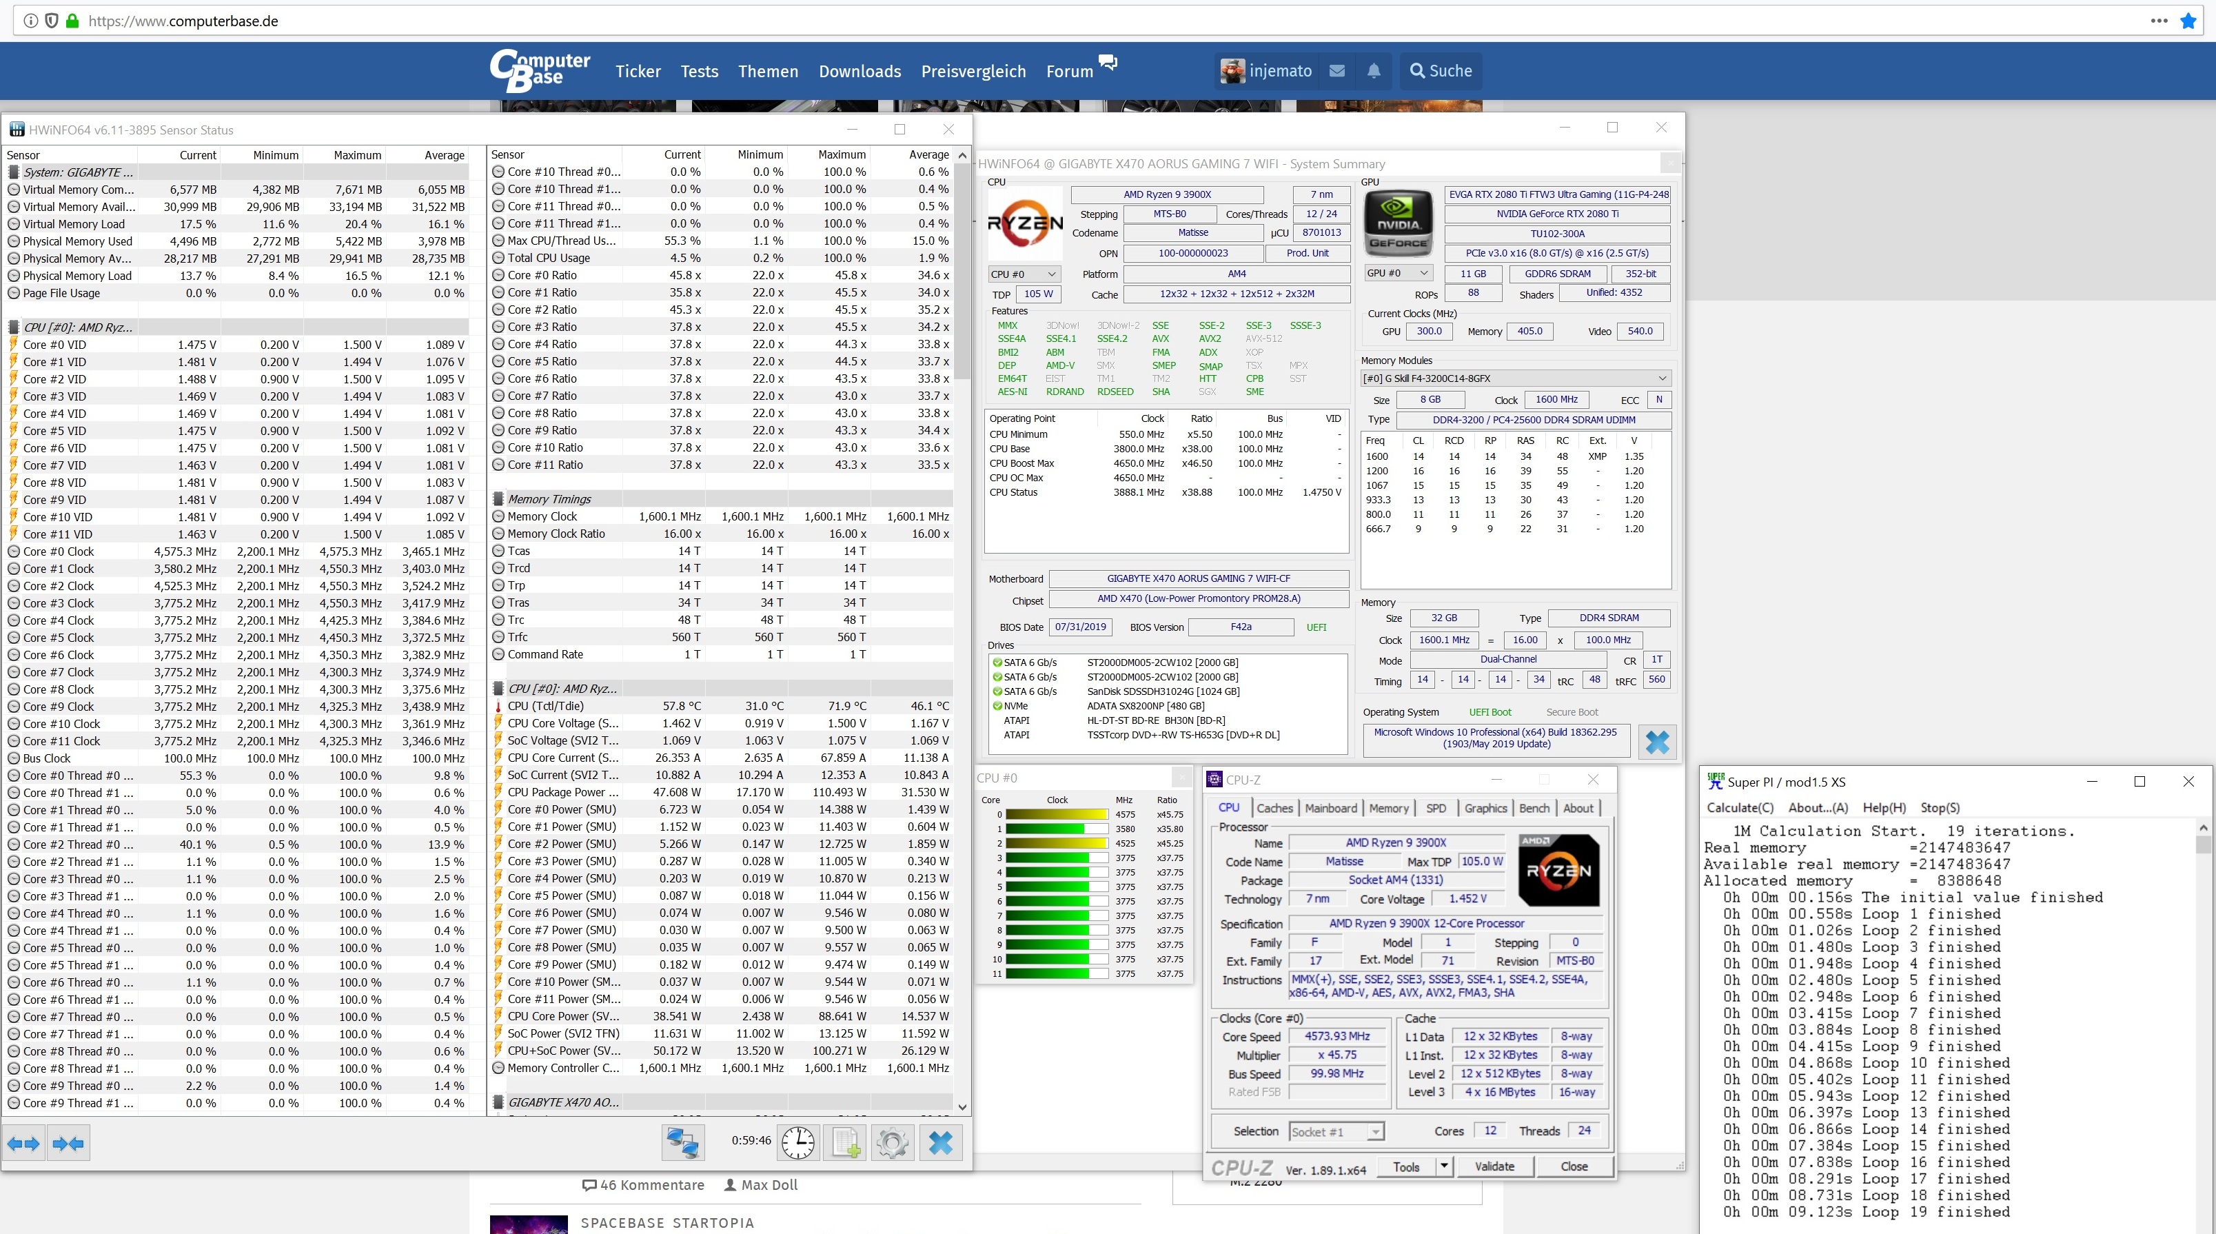
Task: Open Super PI Calculate menu
Action: 1740,807
